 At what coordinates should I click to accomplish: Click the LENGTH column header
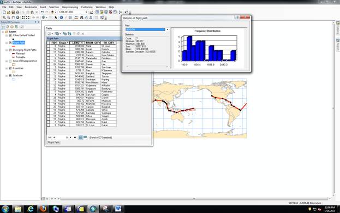pyautogui.click(x=77, y=43)
